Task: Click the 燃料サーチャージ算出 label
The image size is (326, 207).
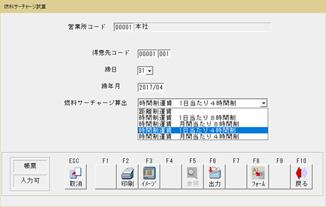Action: [95, 103]
